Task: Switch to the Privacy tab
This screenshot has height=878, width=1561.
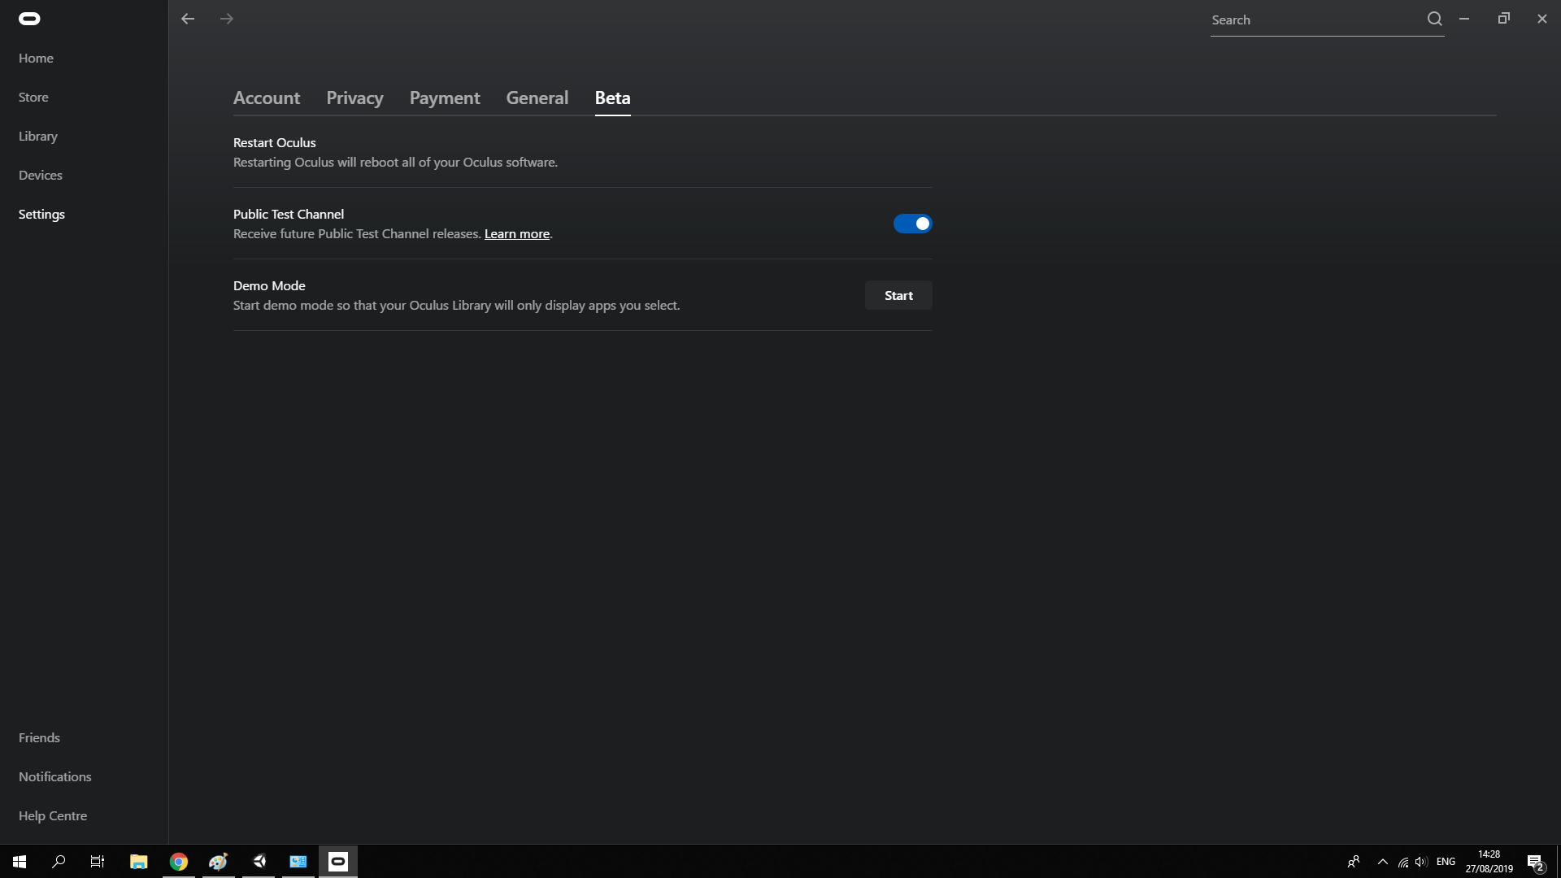Action: tap(354, 98)
